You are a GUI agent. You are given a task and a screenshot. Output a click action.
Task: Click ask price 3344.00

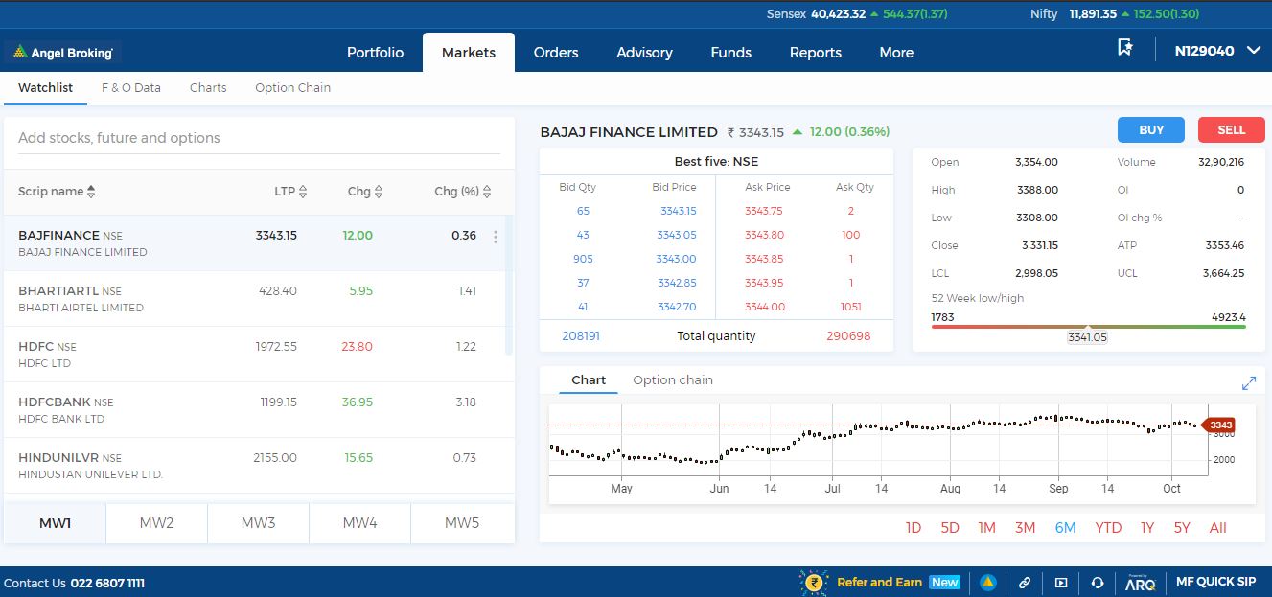764,307
